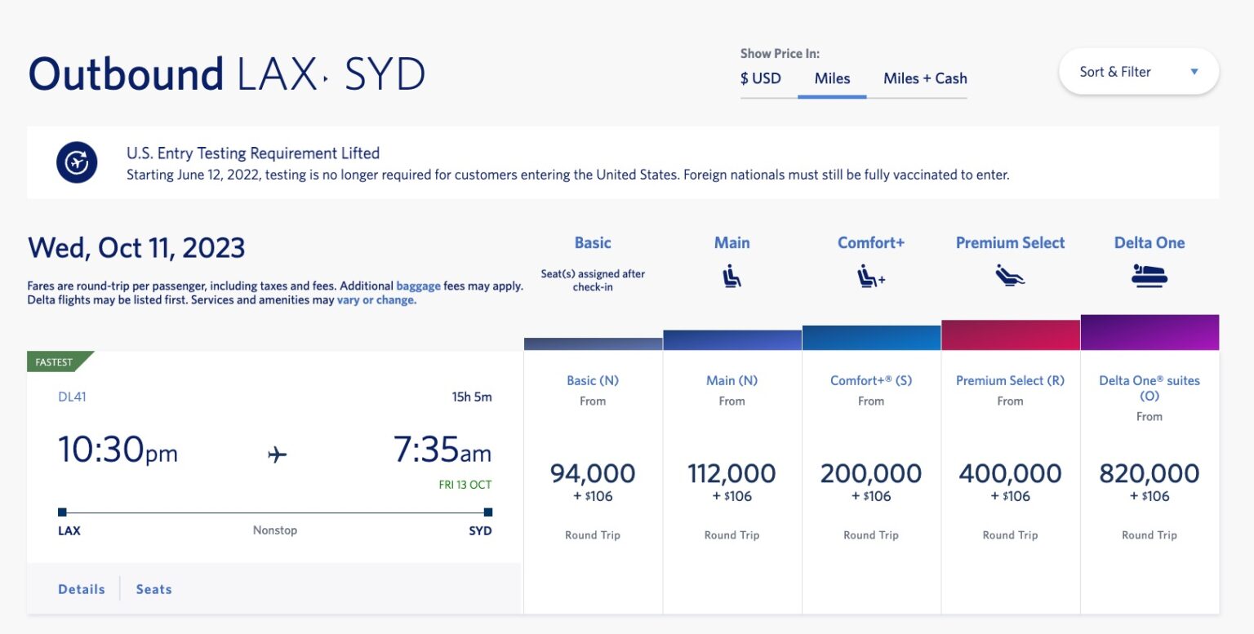The image size is (1254, 634).
Task: Show prices in Miles + Cash
Action: (925, 78)
